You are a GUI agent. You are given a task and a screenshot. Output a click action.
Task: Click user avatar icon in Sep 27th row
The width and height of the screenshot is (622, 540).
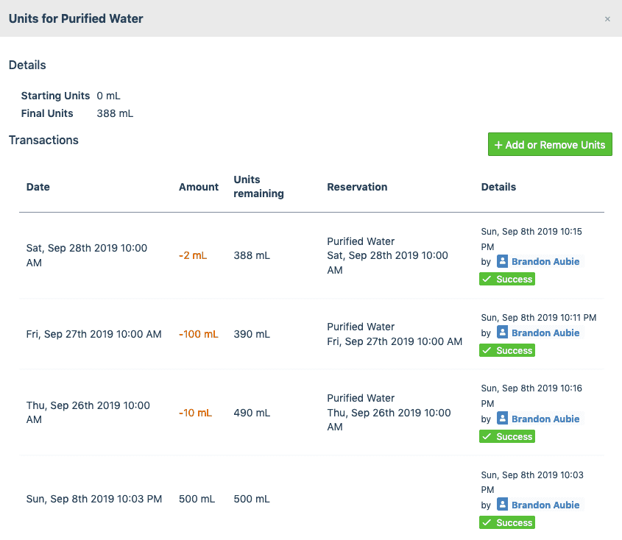(503, 333)
